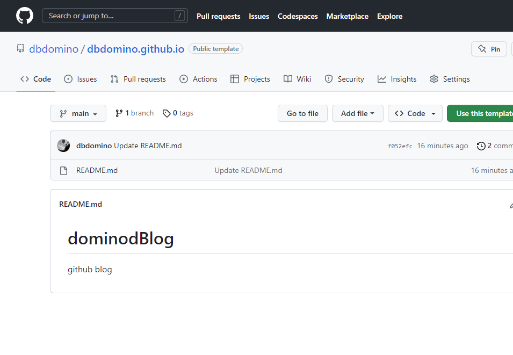Image resolution: width=513 pixels, height=355 pixels.
Task: Open dbdomino.github.io repository link
Action: [x=135, y=49]
